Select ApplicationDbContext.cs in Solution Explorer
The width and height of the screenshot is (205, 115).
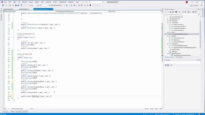[x=181, y=34]
